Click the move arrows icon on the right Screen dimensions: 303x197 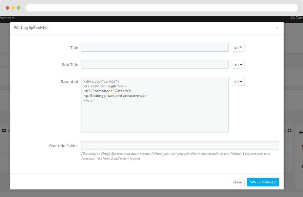click(301, 132)
